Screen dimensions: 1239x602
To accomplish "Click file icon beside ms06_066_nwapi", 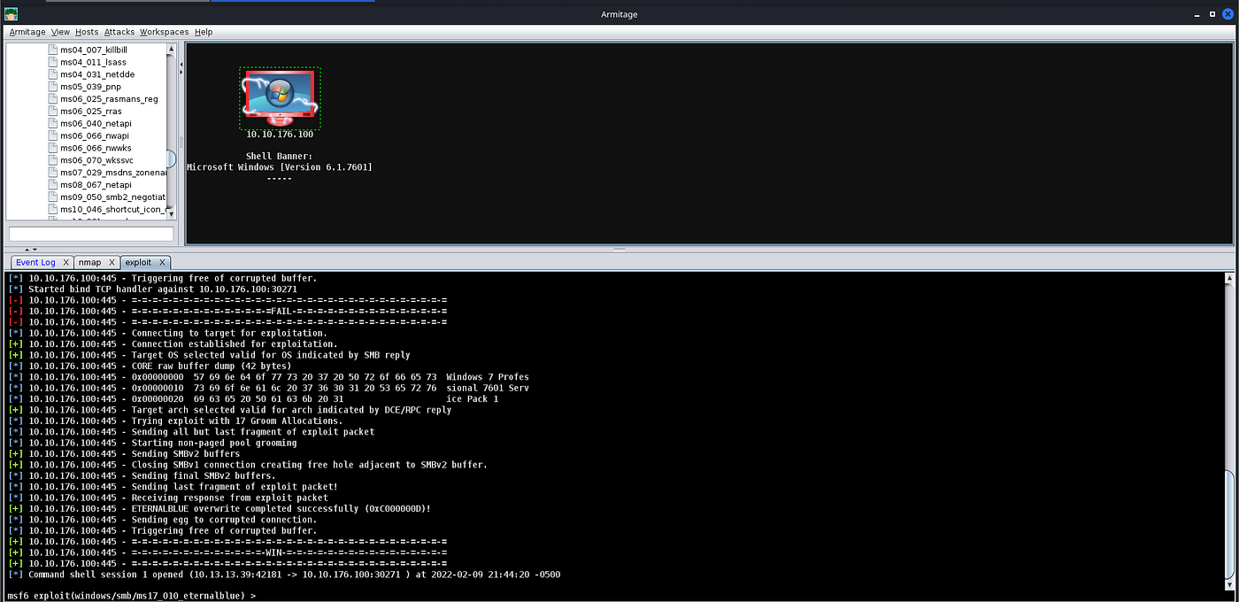I will click(x=53, y=136).
